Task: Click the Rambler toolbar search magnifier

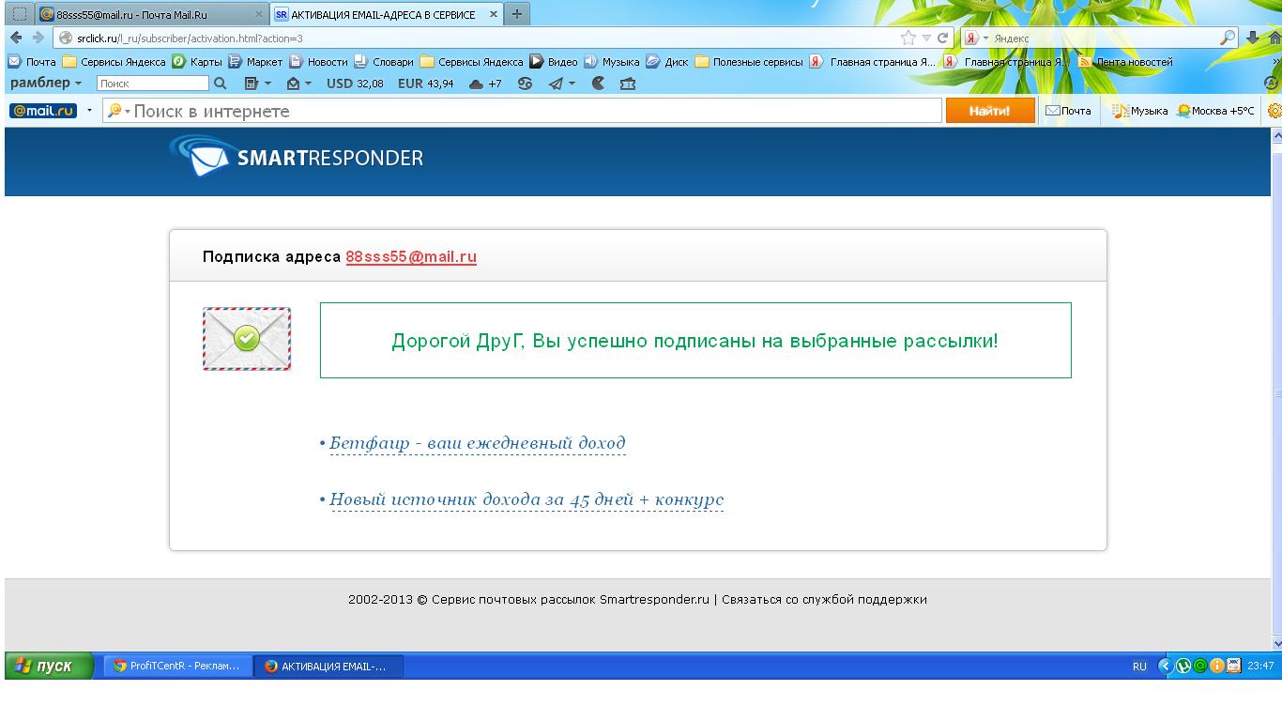Action: coord(220,84)
